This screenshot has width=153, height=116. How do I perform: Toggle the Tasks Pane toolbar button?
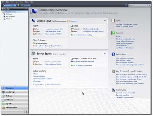(x=26, y=5)
